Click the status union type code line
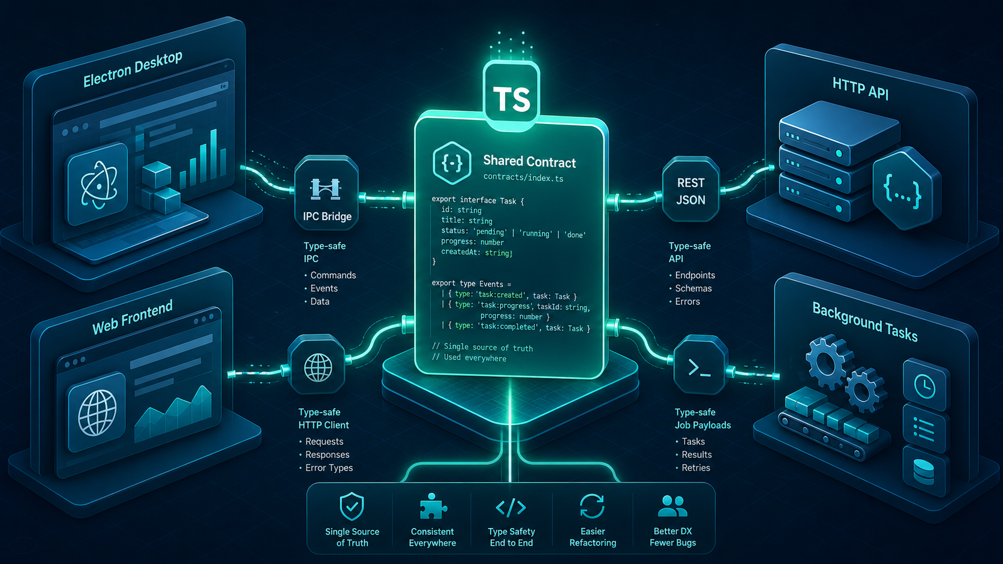1003x564 pixels. click(513, 233)
